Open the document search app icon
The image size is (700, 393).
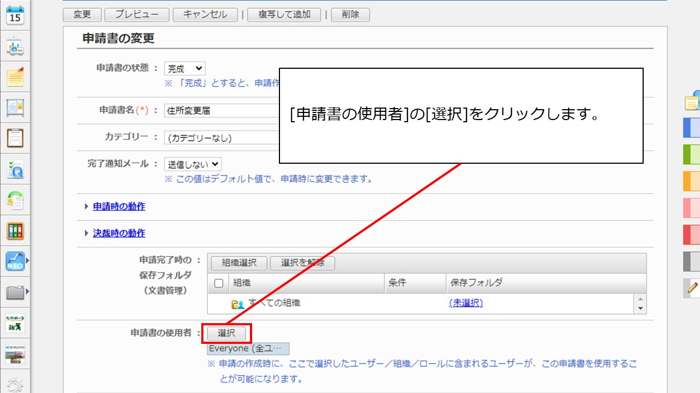pyautogui.click(x=15, y=169)
